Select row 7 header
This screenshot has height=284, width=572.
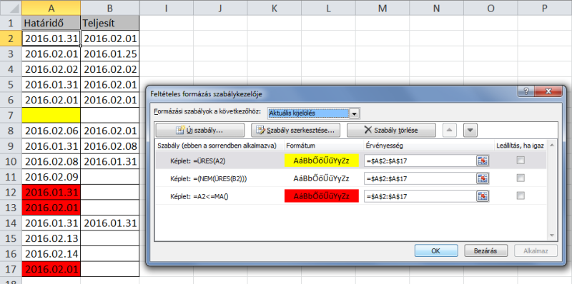pyautogui.click(x=11, y=116)
